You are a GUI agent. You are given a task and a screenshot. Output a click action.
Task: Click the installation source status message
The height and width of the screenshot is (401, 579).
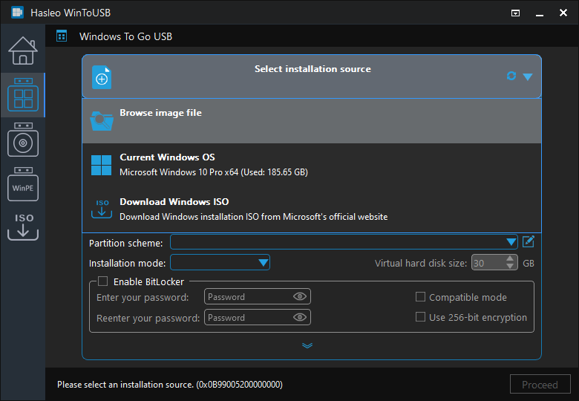click(170, 385)
